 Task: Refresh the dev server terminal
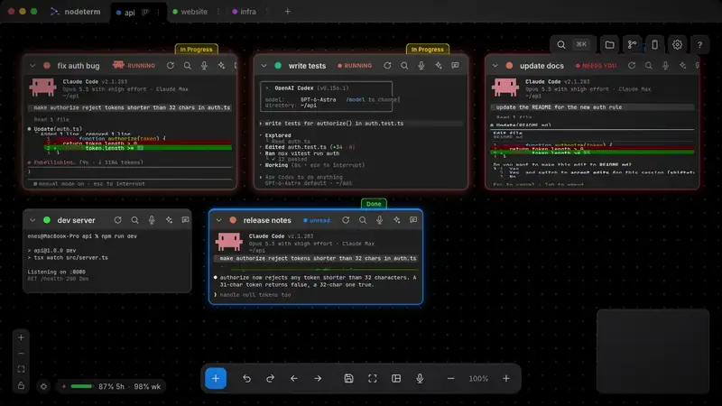tap(118, 220)
